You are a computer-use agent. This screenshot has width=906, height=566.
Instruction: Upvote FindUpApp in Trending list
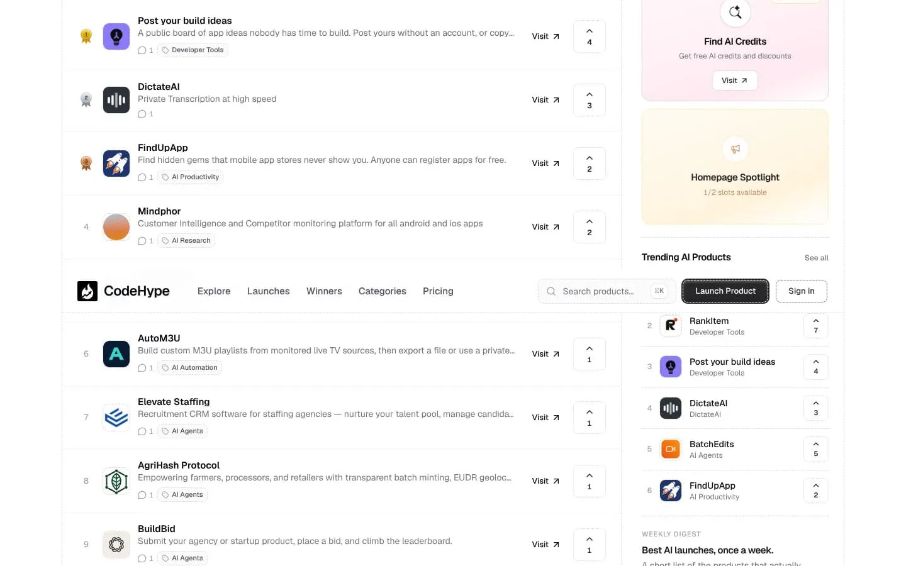pos(816,491)
